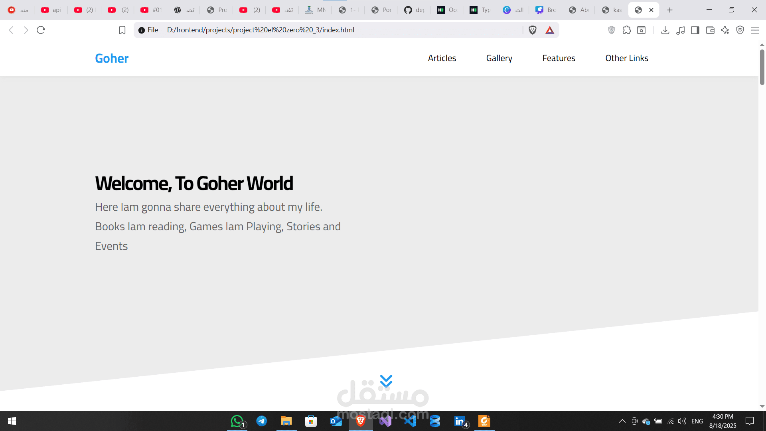Click the battery status tray icon
Viewport: 766px width, 431px height.
(x=658, y=421)
